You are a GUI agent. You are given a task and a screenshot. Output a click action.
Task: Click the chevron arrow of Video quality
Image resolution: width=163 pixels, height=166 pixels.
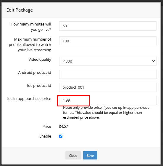pos(154,61)
